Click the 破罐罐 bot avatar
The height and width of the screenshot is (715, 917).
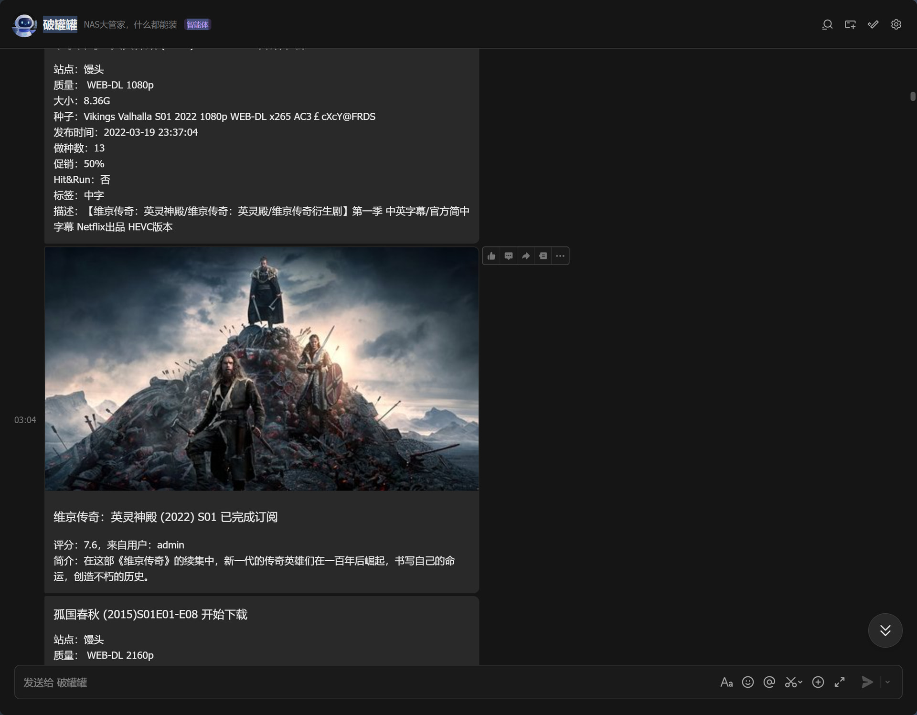point(24,25)
